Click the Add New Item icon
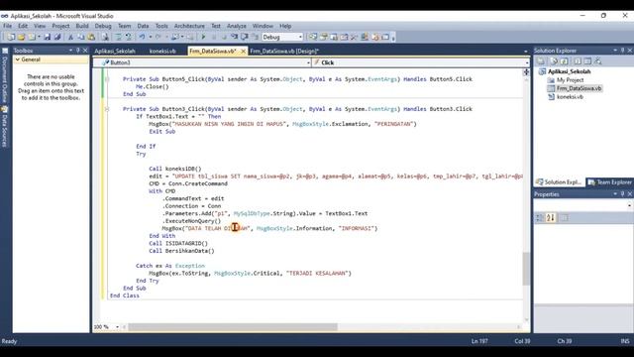The width and height of the screenshot is (634, 357). tap(31, 37)
